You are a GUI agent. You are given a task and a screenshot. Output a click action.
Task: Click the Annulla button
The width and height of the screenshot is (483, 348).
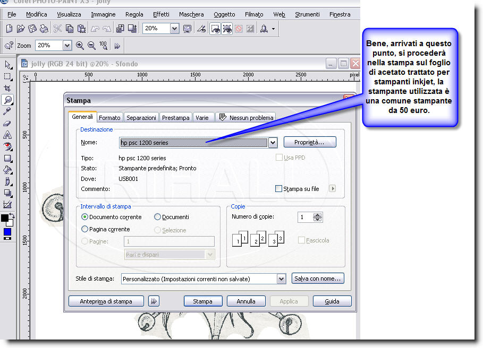point(246,301)
